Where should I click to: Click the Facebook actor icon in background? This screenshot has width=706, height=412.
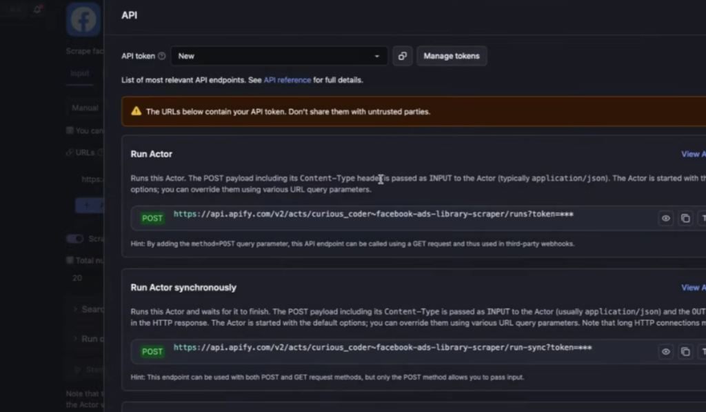tap(83, 20)
